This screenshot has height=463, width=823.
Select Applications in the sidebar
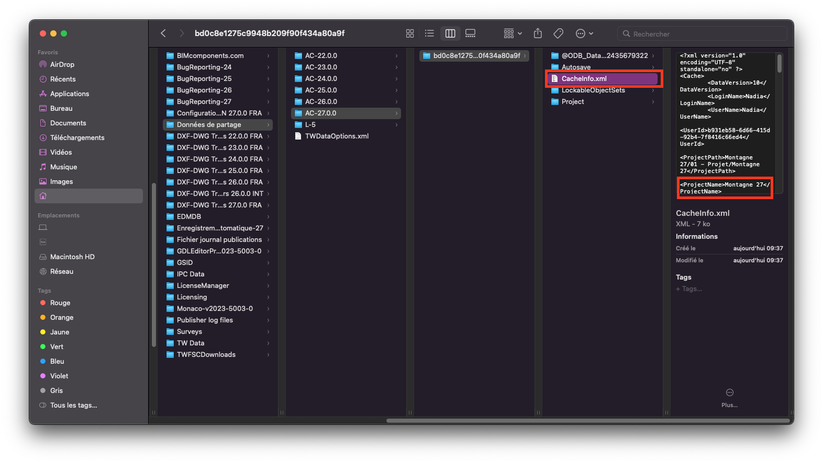click(69, 94)
